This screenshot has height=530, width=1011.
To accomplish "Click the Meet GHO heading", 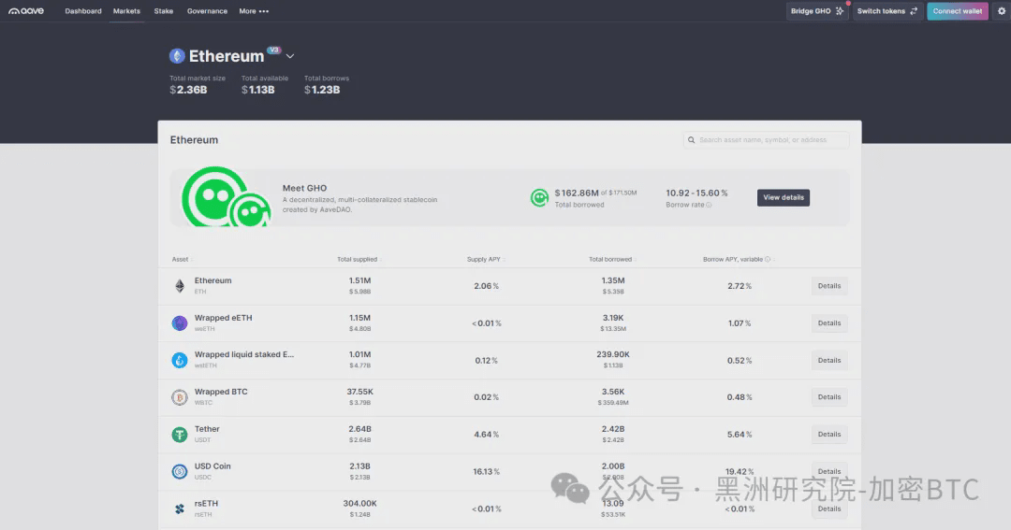I will tap(304, 188).
